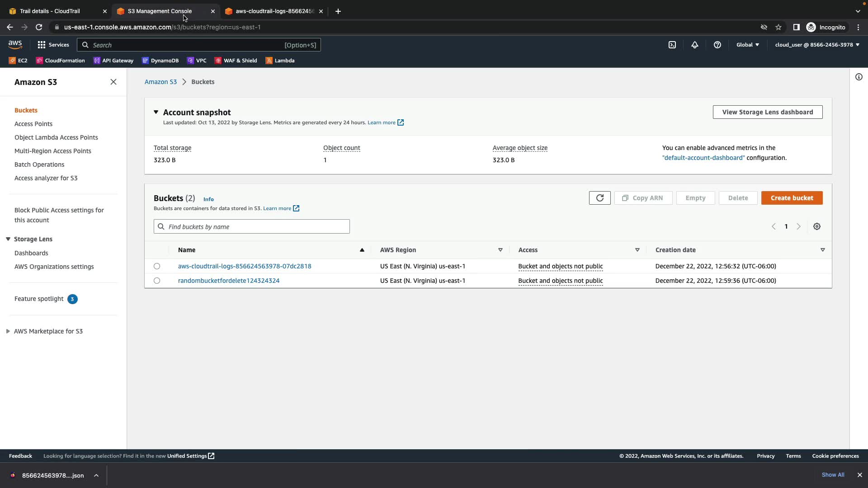Collapse the Account snapshot section
Viewport: 868px width, 488px height.
point(156,112)
